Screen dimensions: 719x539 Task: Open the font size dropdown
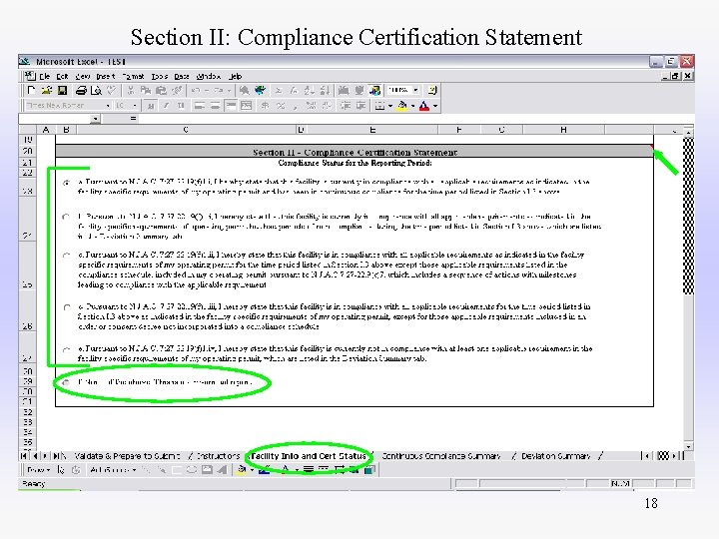[x=135, y=106]
